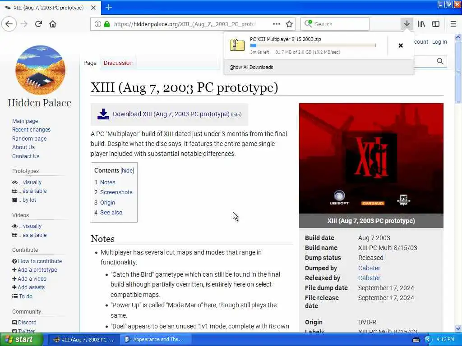Image resolution: width=462 pixels, height=346 pixels.
Task: Click Show All Downloads
Action: pyautogui.click(x=252, y=68)
